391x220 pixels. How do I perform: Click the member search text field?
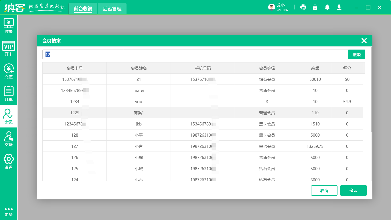[195, 54]
